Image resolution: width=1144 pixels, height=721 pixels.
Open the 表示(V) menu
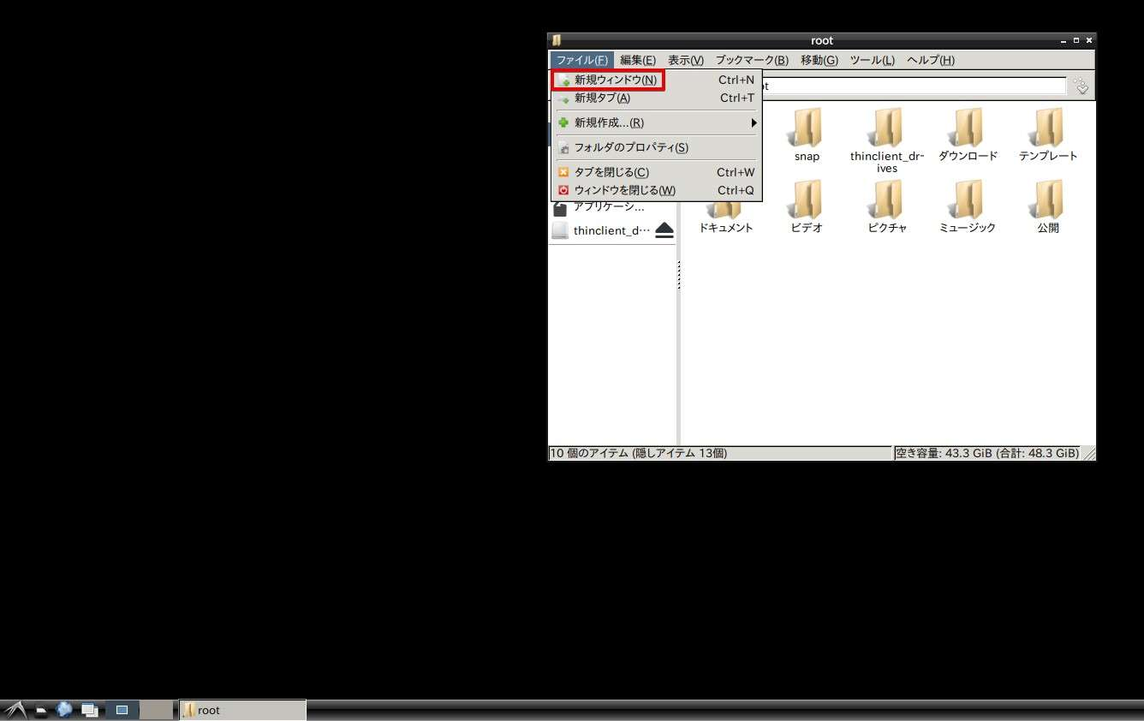pos(686,60)
